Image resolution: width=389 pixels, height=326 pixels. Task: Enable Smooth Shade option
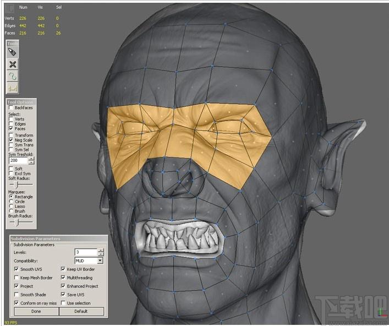pos(17,295)
